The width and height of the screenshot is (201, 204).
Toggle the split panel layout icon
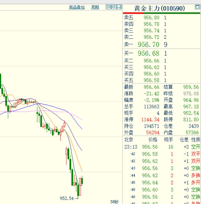pyautogui.click(x=119, y=7)
